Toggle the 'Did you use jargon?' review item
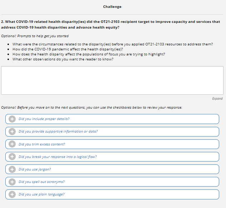The image size is (226, 208). [x=35, y=169]
